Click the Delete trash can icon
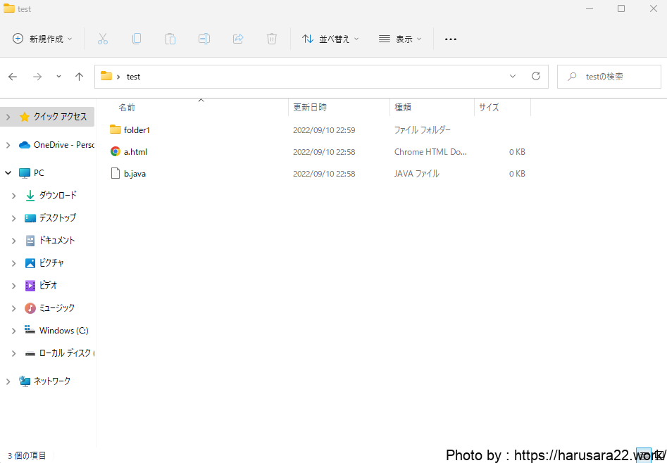This screenshot has height=463, width=667. tap(272, 39)
